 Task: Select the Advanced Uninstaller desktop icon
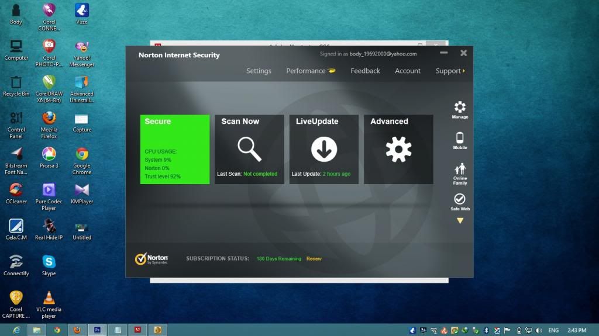(82, 89)
